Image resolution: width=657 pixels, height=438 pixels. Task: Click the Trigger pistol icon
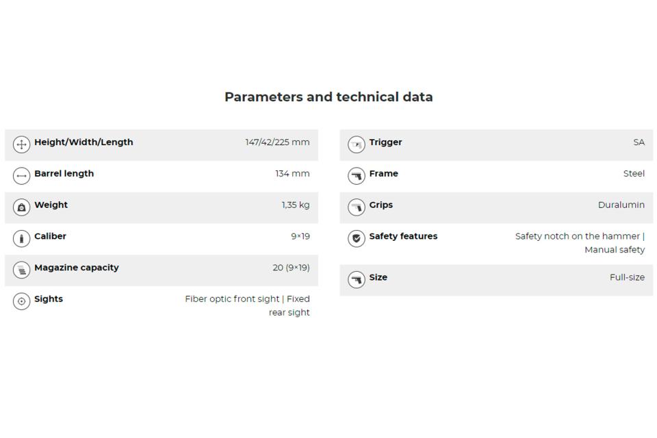[x=356, y=144]
